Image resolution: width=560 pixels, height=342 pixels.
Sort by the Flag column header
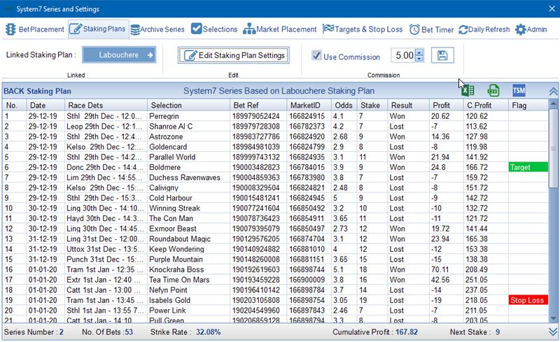point(528,106)
